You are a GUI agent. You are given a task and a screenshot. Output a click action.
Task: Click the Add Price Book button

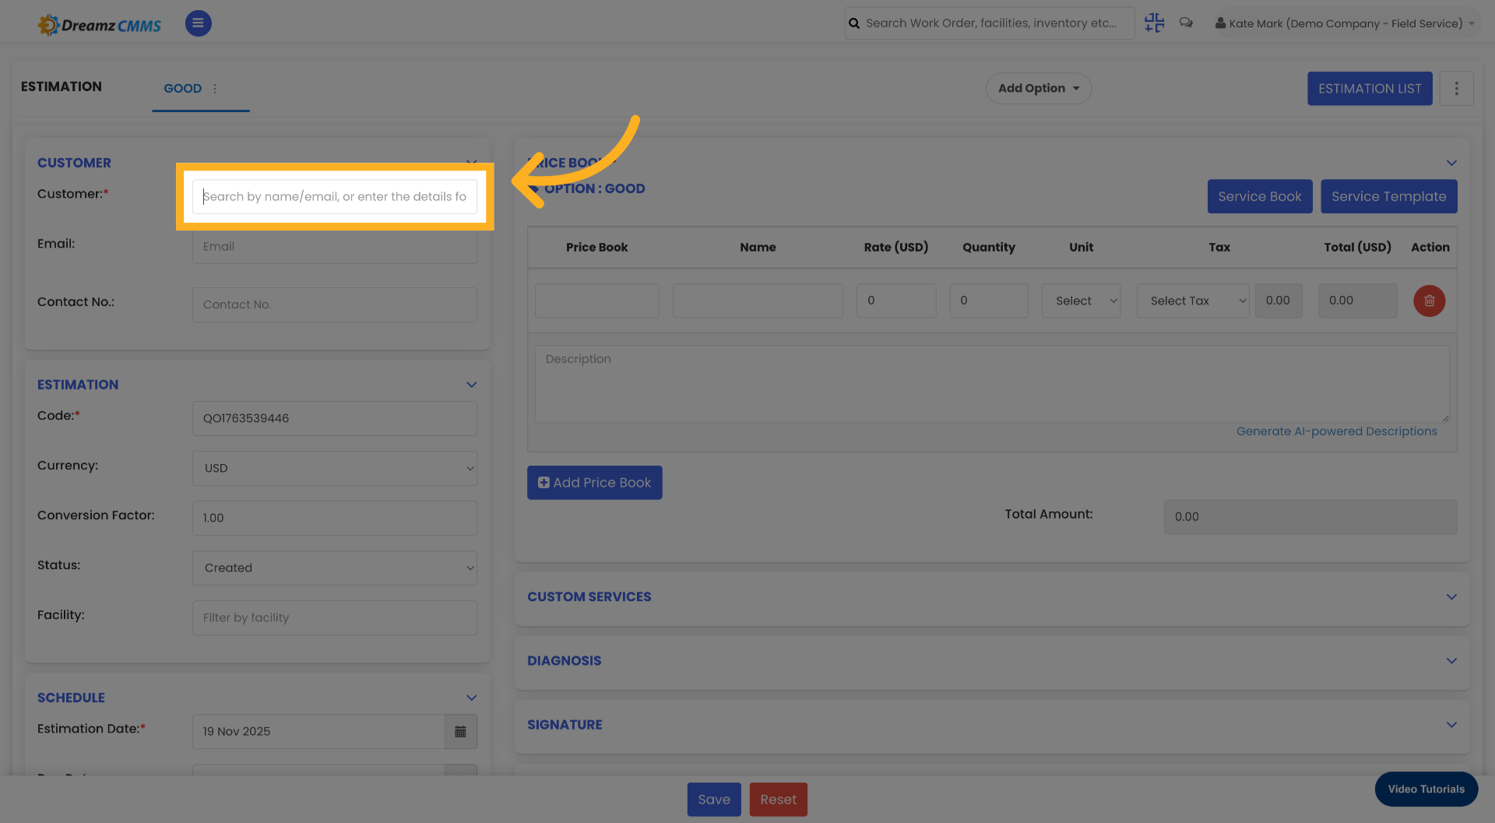[594, 482]
